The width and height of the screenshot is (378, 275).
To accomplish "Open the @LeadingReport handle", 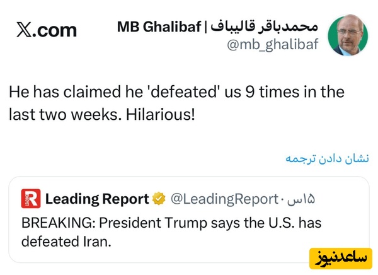I will click(223, 199).
